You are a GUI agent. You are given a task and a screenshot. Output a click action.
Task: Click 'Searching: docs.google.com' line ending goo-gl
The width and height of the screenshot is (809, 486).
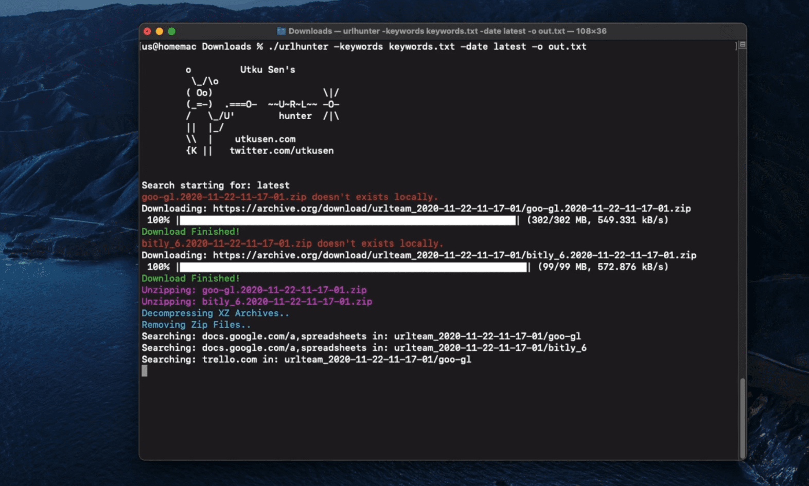pyautogui.click(x=361, y=337)
